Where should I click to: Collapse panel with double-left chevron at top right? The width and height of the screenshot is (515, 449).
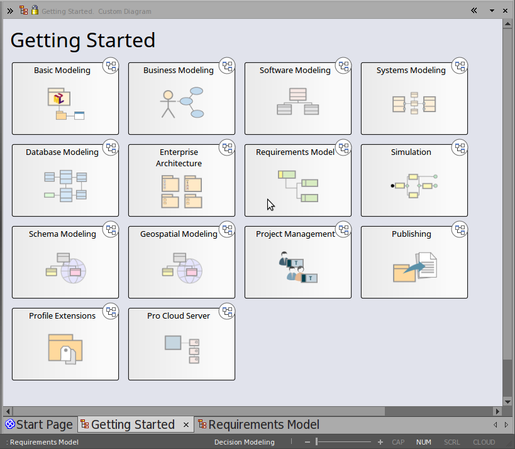474,11
